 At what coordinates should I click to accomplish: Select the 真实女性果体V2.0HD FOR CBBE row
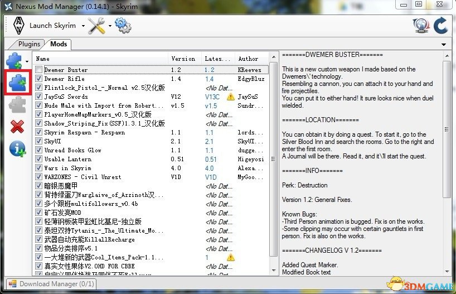tap(151, 266)
